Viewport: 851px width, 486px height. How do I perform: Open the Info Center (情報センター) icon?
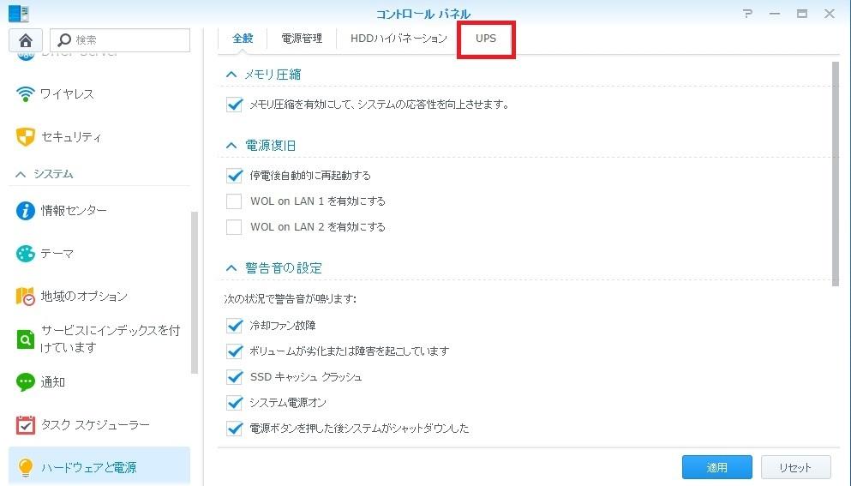26,210
